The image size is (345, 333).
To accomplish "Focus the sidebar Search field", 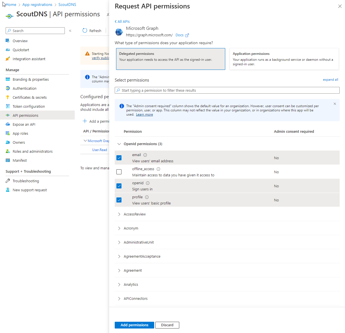I will click(35, 31).
